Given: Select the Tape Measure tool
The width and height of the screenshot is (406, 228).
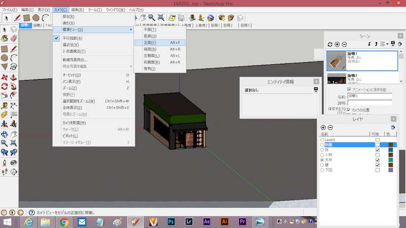Looking at the screenshot, I should tap(5, 105).
